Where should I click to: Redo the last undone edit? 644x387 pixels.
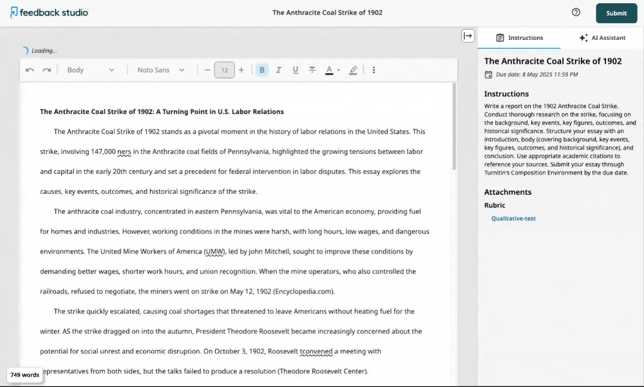(x=47, y=70)
